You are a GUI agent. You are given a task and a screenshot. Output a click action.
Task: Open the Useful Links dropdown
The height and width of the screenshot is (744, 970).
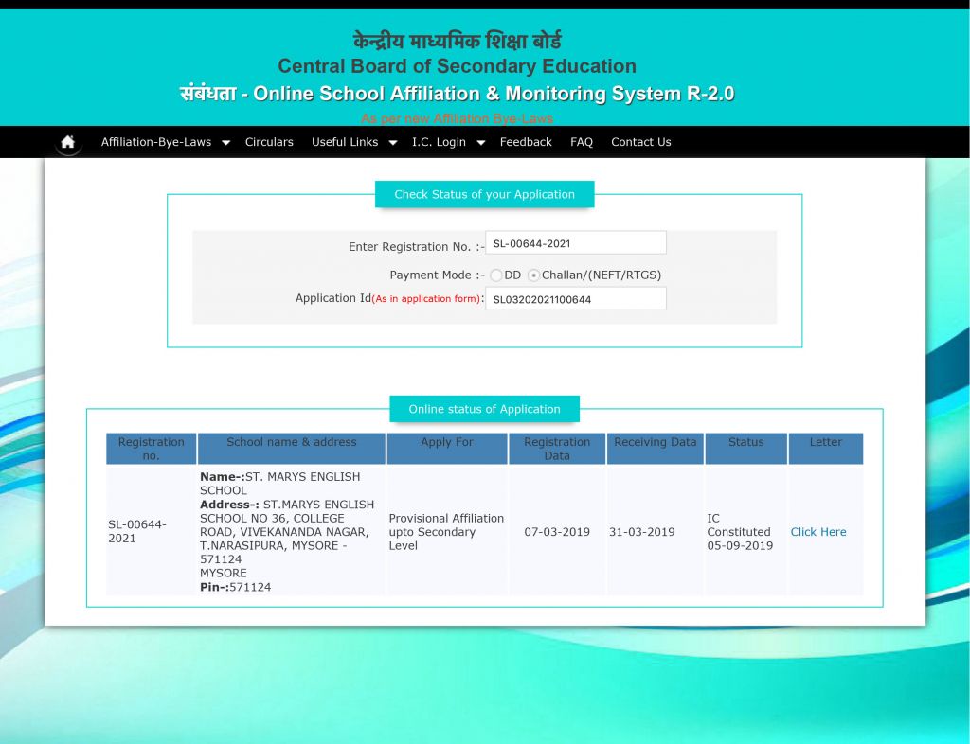(x=345, y=142)
